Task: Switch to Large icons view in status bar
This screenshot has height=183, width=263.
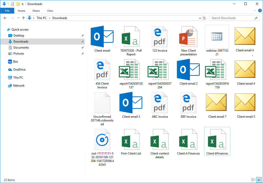Action: (259, 180)
